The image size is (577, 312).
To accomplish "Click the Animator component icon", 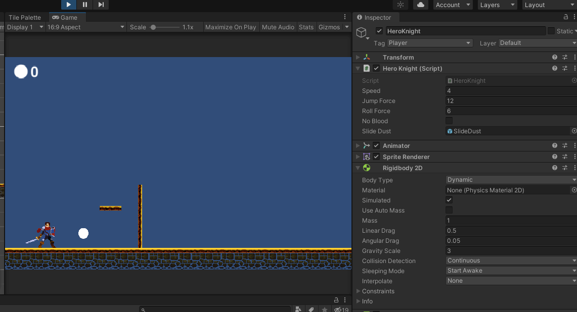I will [366, 145].
